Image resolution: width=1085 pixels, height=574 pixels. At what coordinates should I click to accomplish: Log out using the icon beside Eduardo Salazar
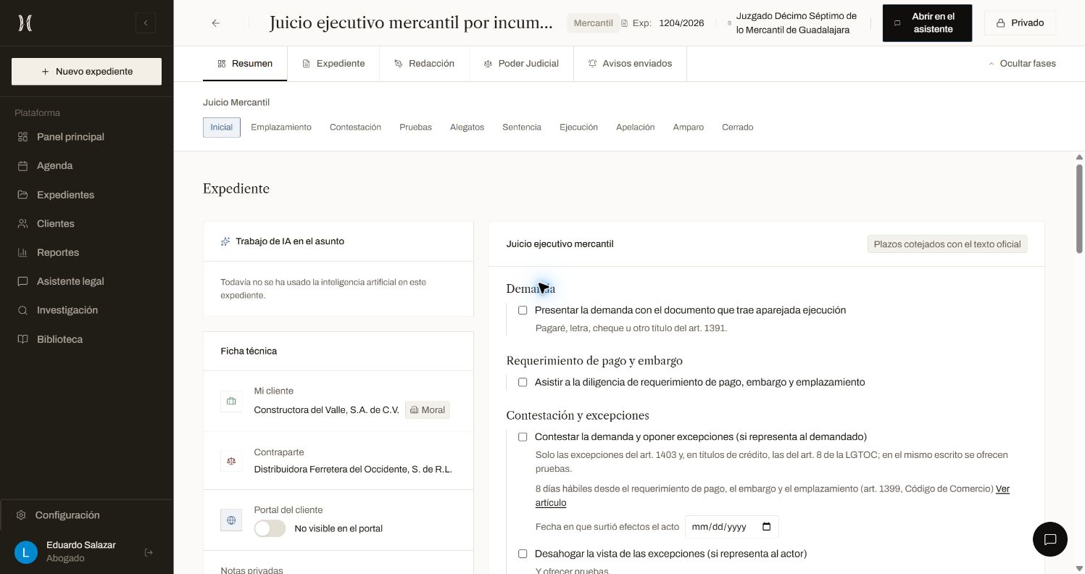[x=149, y=552]
